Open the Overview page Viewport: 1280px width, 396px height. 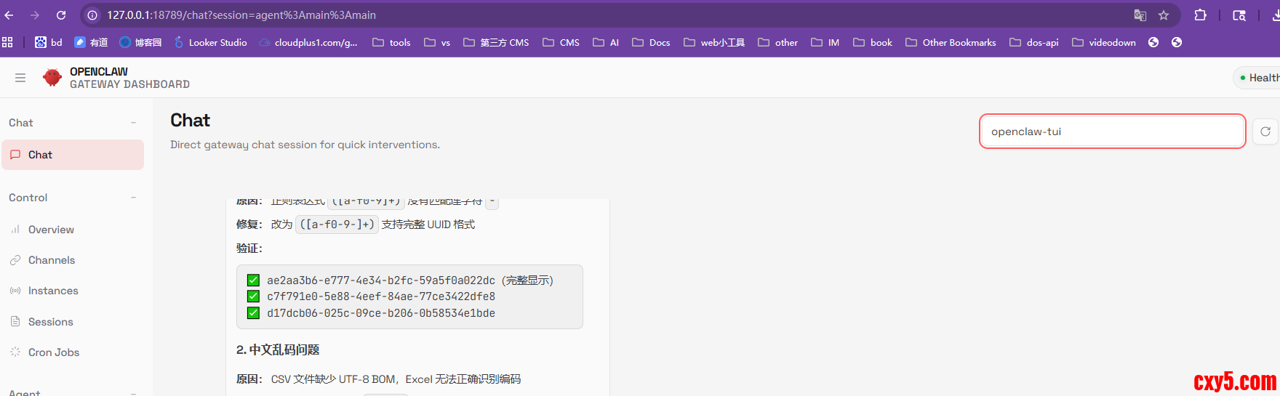[51, 230]
